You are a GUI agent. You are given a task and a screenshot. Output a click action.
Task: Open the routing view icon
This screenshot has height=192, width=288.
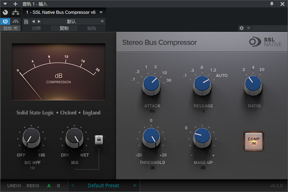click(16, 12)
